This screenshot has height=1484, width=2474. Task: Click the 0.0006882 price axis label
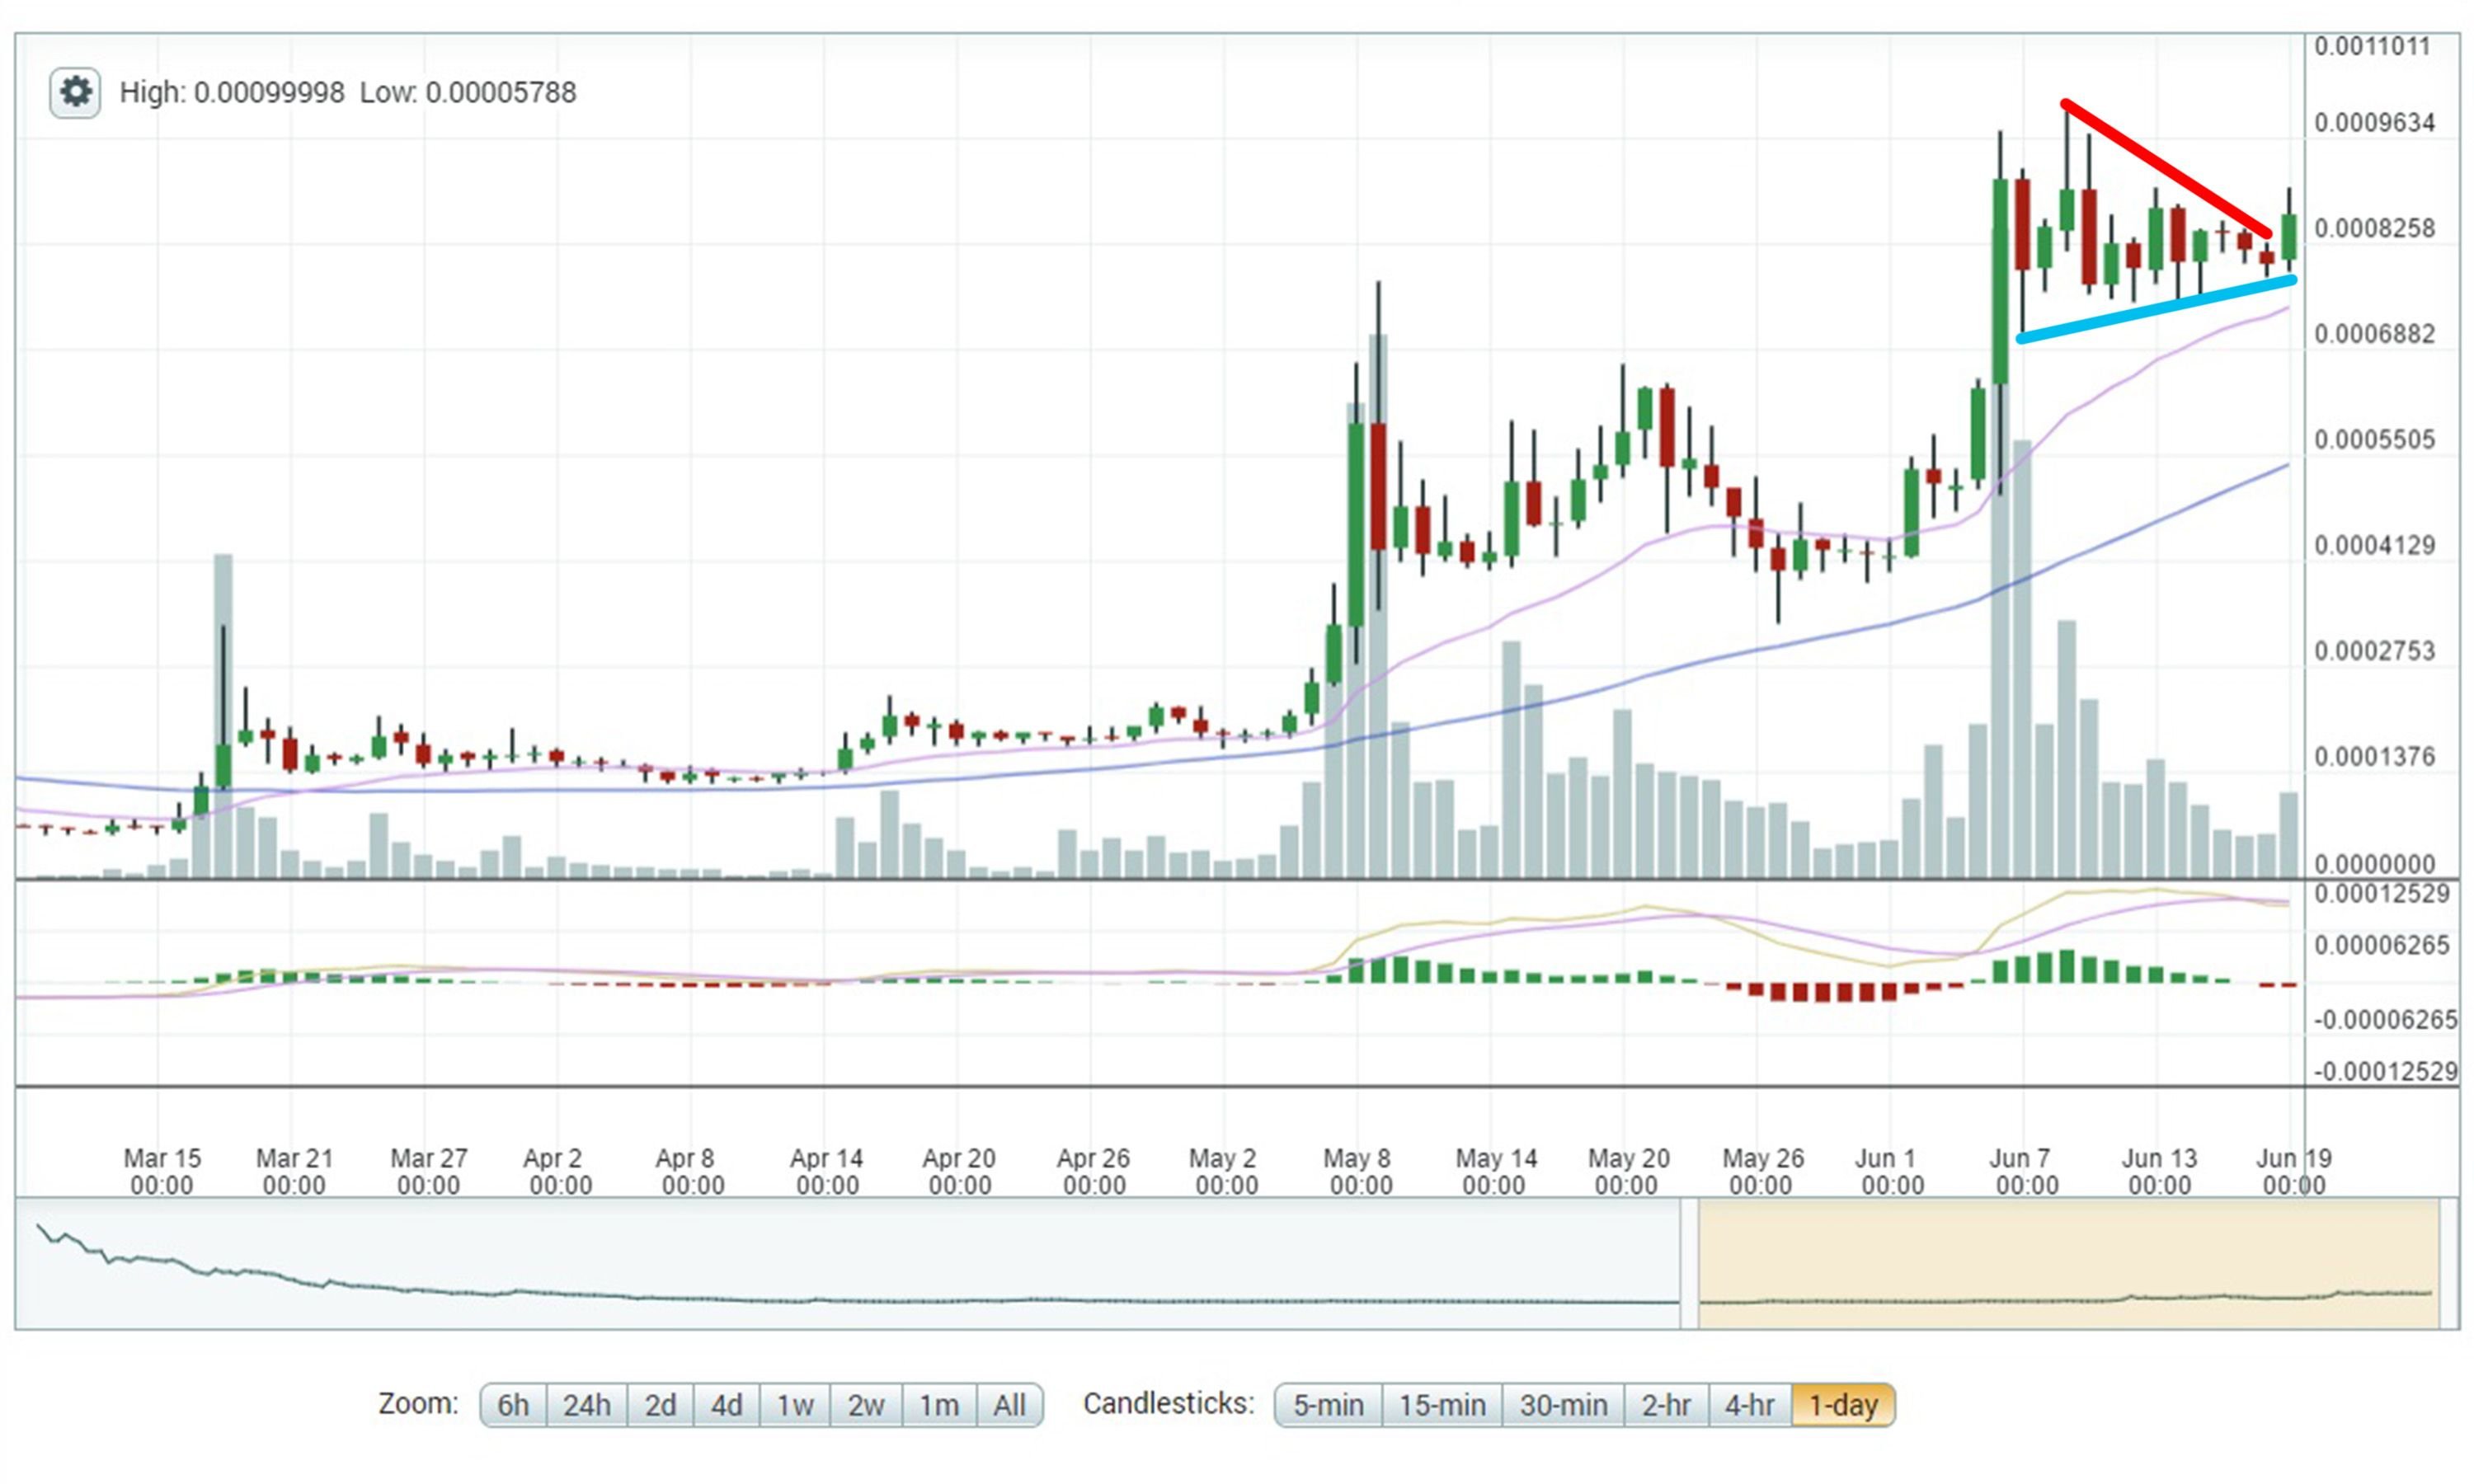pos(2374,334)
